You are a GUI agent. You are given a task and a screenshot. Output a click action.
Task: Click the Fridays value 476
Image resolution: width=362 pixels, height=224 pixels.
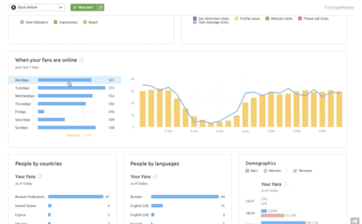(x=111, y=112)
